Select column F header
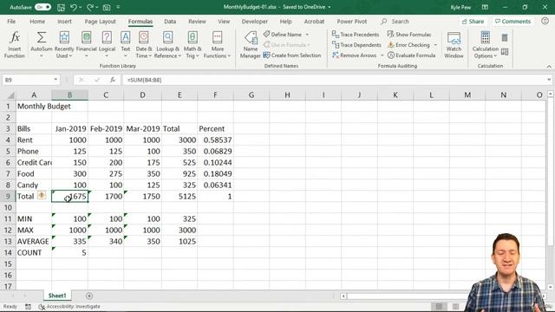The height and width of the screenshot is (312, 555). (x=215, y=94)
